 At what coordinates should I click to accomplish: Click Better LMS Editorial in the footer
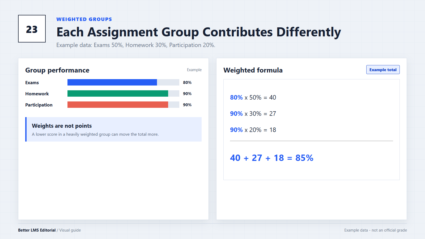coord(37,230)
